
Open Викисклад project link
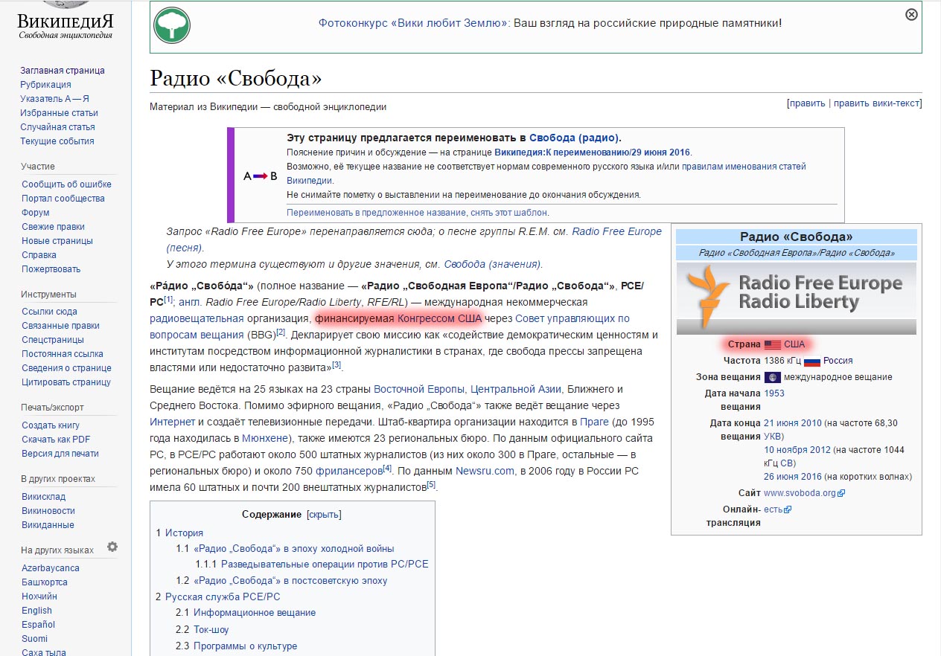pyautogui.click(x=43, y=497)
